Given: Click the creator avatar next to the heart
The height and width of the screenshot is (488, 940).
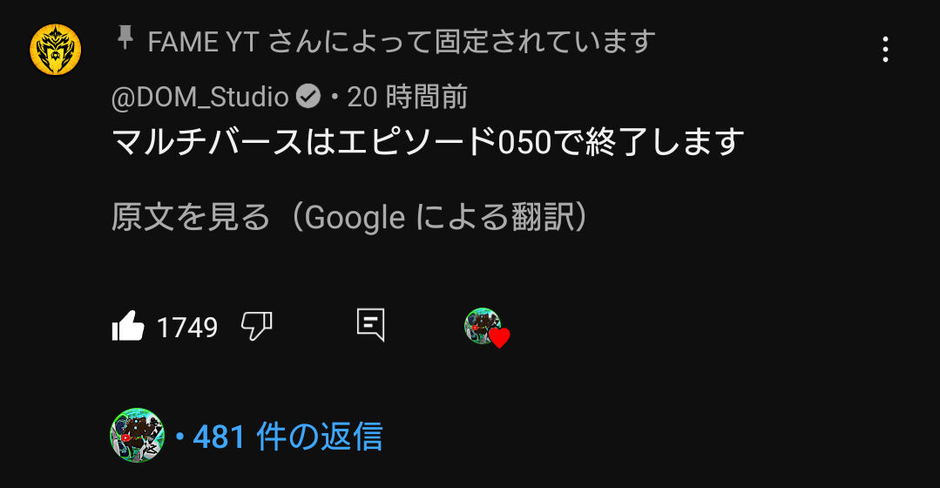Looking at the screenshot, I should (x=482, y=326).
